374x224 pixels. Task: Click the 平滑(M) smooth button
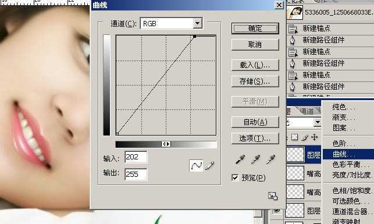point(255,102)
